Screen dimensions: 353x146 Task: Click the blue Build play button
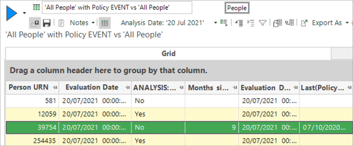(x=12, y=14)
